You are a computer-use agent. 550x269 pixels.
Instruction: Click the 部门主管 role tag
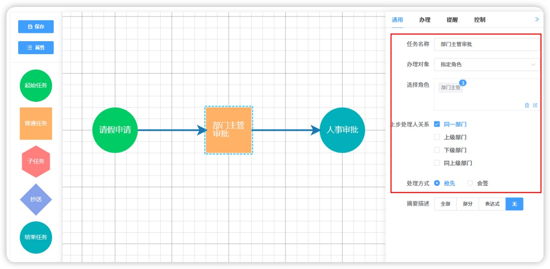[x=450, y=88]
